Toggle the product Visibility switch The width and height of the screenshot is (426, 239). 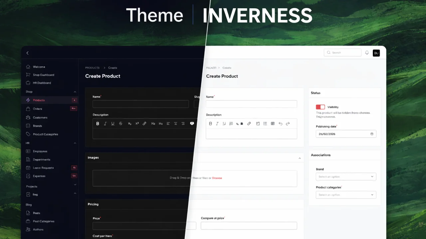pyautogui.click(x=320, y=107)
